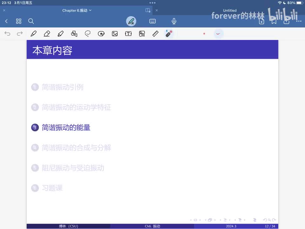Viewport: 305px width, 229px height.
Task: Open the more options ellipsis menu
Action: pos(299,21)
